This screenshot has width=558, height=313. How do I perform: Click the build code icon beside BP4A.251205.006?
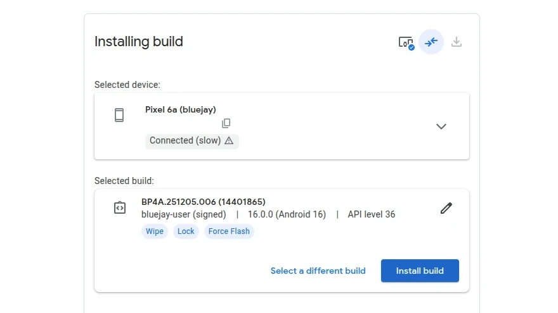click(x=120, y=207)
